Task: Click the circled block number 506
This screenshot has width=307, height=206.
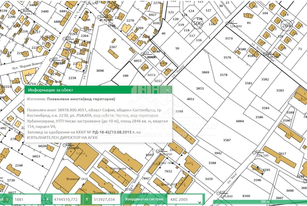Action: pos(197,23)
